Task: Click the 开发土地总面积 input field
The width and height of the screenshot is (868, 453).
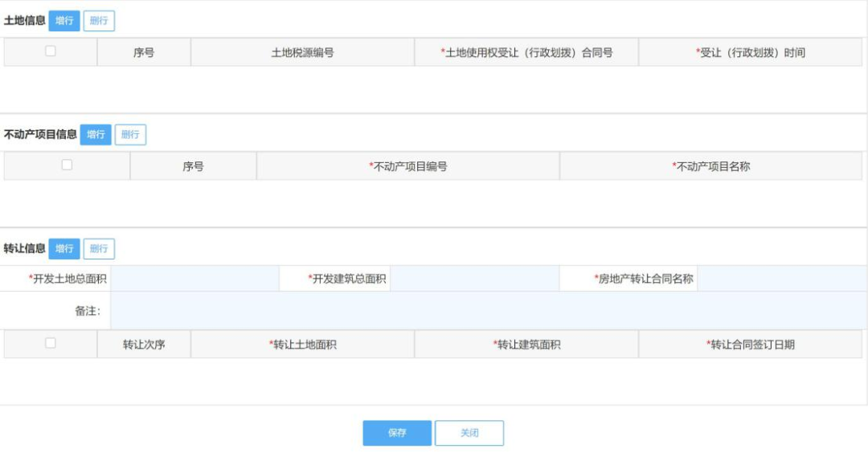Action: point(194,279)
